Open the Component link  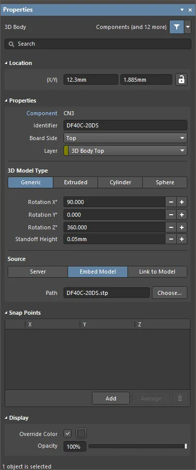42,113
